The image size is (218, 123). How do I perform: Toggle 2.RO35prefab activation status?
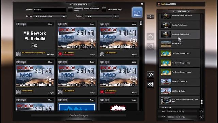[x=60, y=92]
